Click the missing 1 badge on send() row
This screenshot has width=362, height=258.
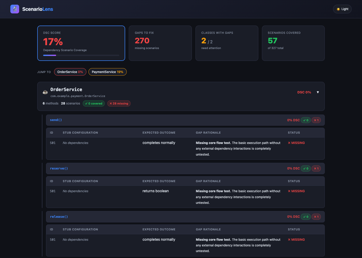click(x=316, y=120)
